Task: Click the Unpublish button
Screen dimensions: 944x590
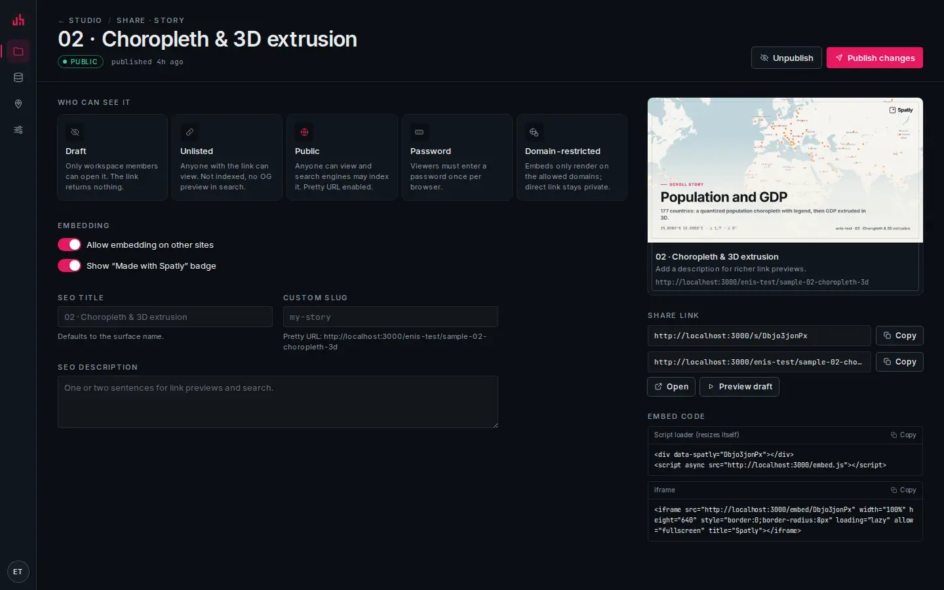Action: [x=786, y=58]
